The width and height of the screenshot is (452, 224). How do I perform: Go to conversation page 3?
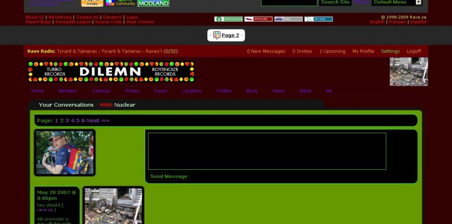coord(67,120)
